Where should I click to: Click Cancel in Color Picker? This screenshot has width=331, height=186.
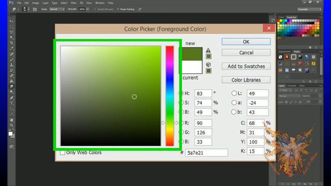[246, 53]
